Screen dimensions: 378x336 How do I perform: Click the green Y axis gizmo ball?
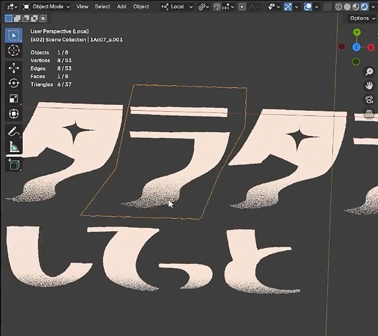pos(357,33)
